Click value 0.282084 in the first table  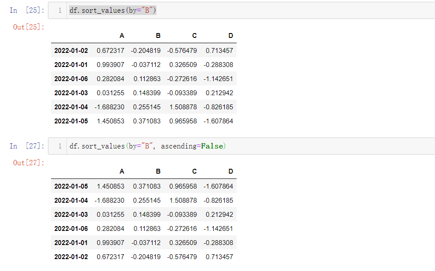pos(110,79)
